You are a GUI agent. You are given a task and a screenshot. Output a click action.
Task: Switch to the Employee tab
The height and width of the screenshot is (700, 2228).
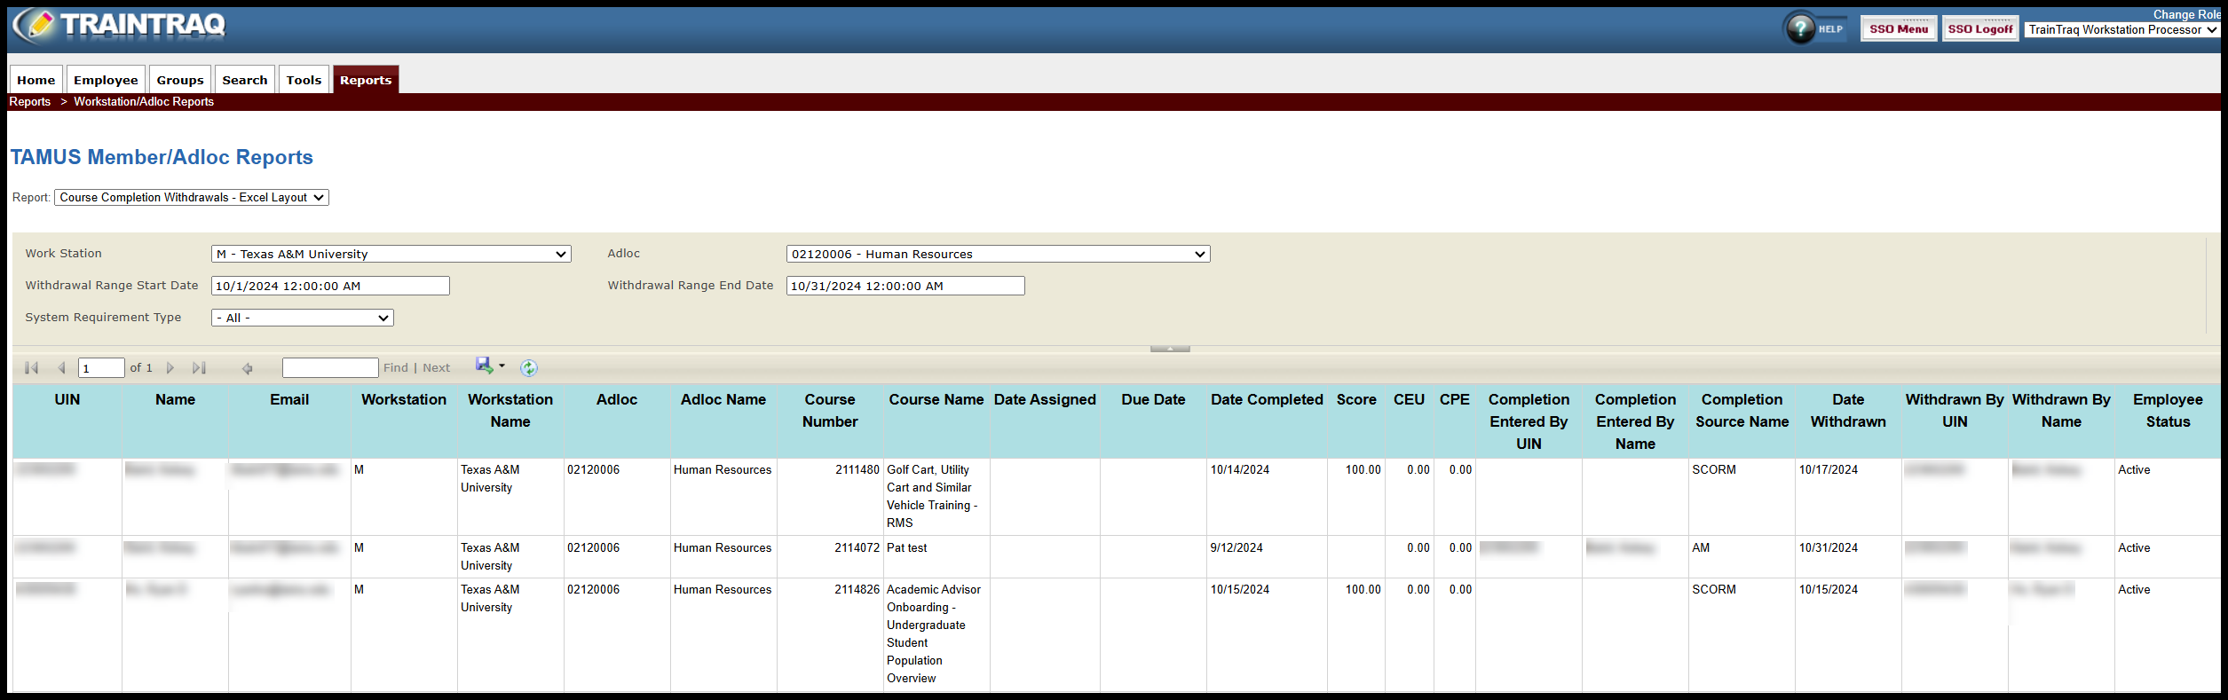106,80
